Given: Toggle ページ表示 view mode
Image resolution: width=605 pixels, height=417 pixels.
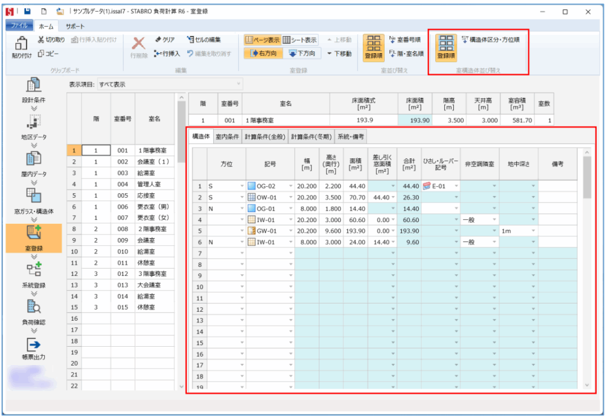Looking at the screenshot, I should [x=262, y=40].
